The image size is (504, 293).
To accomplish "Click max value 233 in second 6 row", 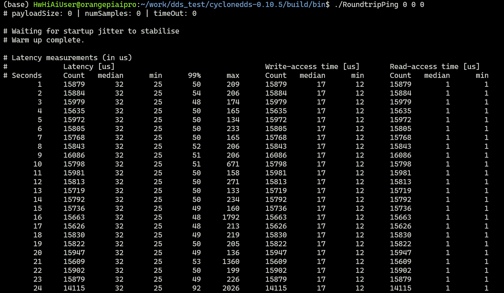I will click(x=233, y=129).
